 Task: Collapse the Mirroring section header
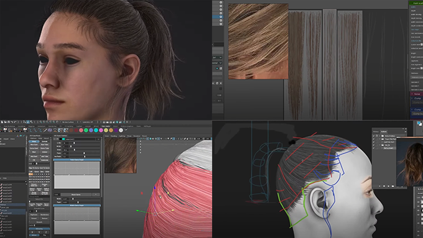pyautogui.click(x=39, y=229)
